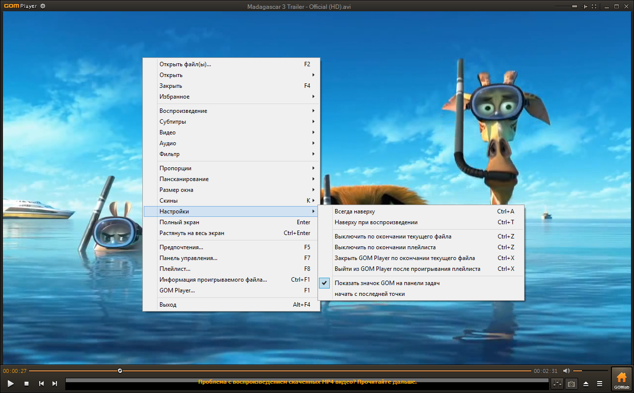
Task: Click the elapsed time 00:00:27
Action: coord(15,371)
